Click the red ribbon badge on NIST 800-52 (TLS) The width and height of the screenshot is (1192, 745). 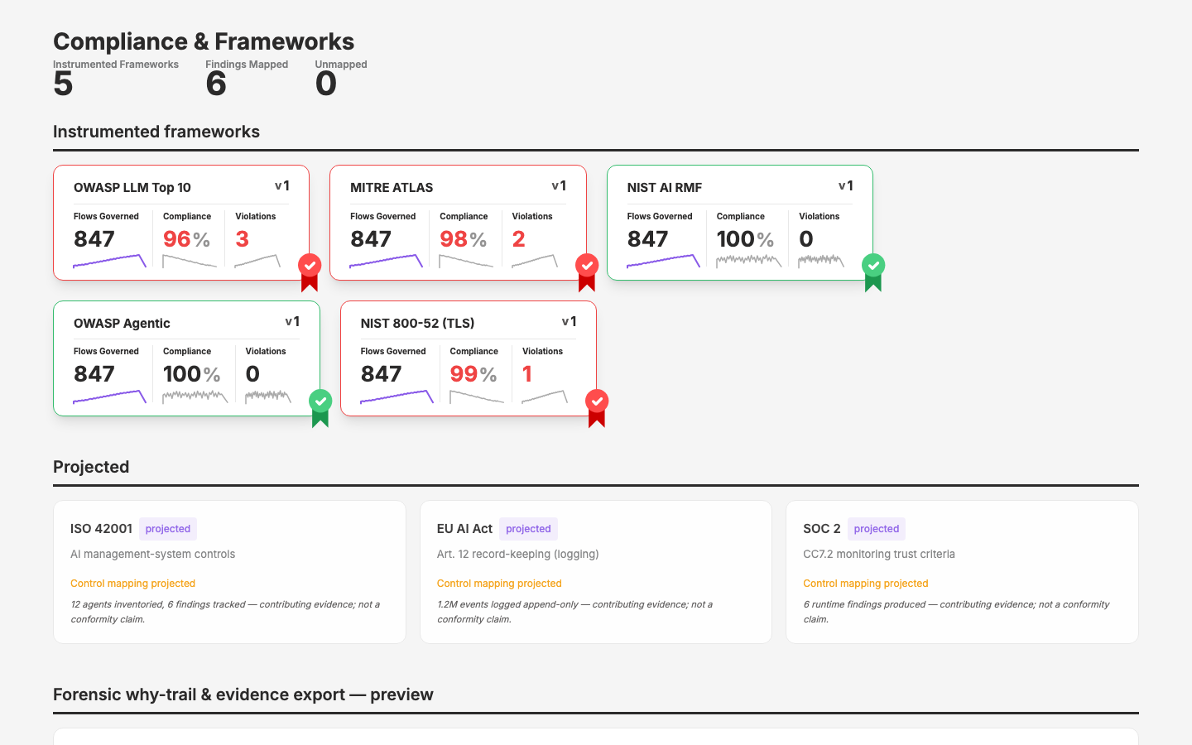[597, 408]
